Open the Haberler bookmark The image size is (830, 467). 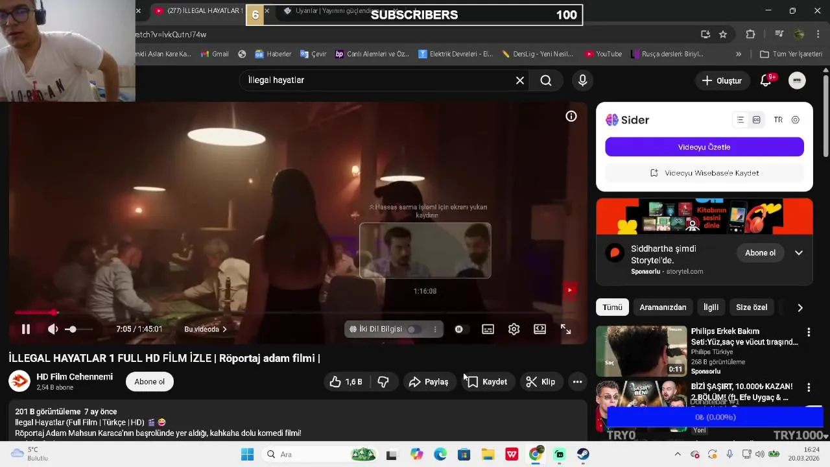tap(273, 54)
